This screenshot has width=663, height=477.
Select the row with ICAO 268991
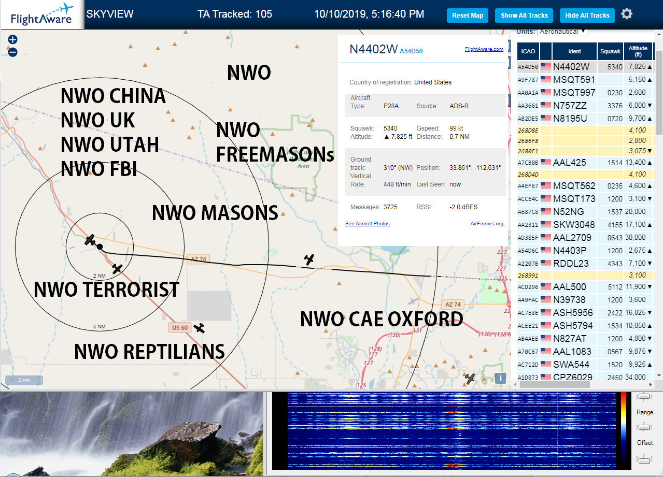coord(586,276)
